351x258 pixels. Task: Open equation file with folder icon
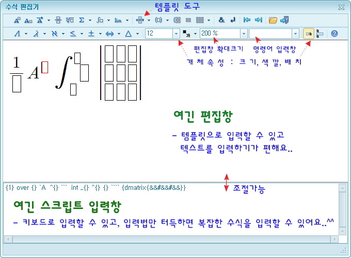point(273,20)
